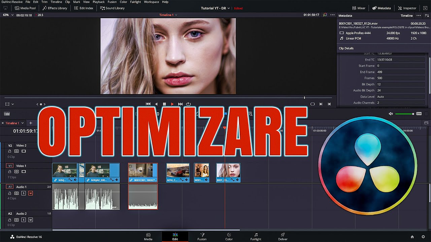This screenshot has width=431, height=242.
Task: Open the Metadata panel three-dot options
Action: point(419,15)
